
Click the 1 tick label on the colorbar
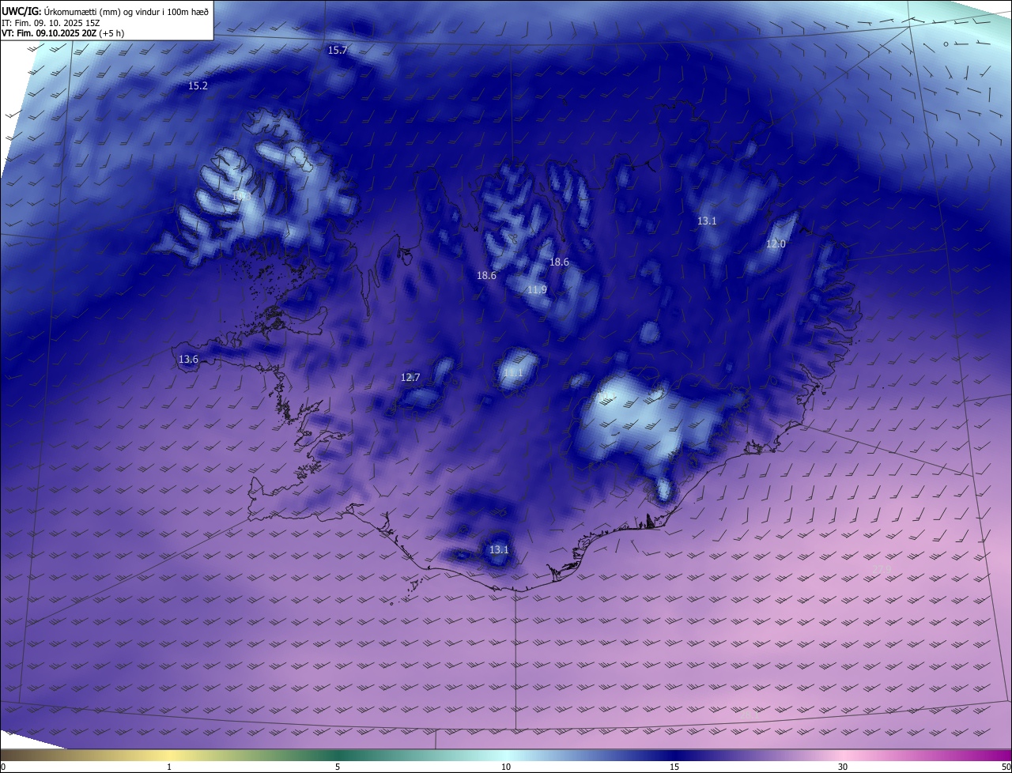click(169, 767)
